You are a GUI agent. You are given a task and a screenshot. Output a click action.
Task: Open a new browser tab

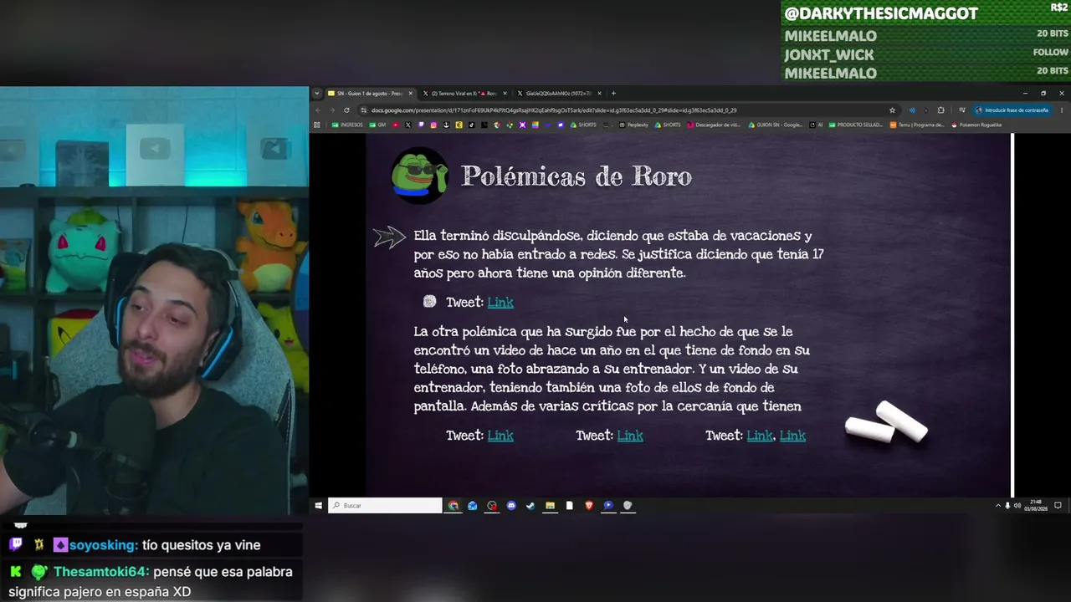click(x=613, y=93)
